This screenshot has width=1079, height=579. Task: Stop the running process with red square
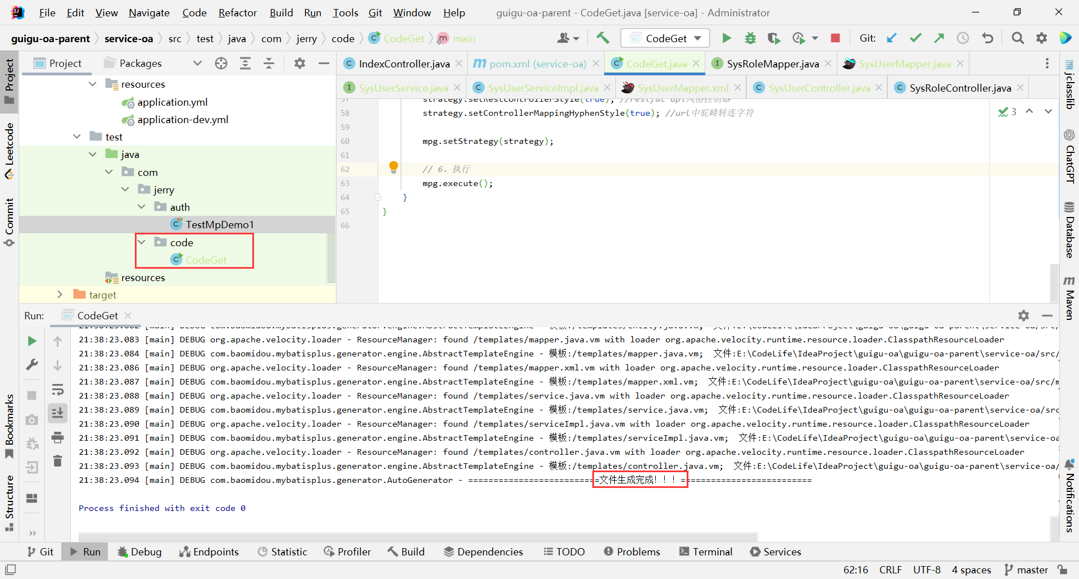(x=835, y=38)
